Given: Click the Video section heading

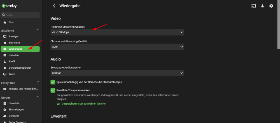Looking at the screenshot, I should click(x=56, y=18).
